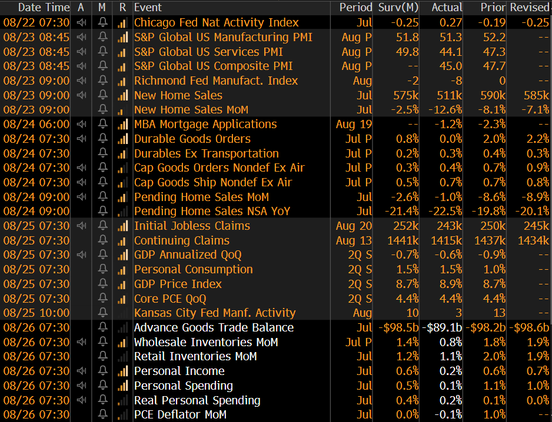Viewport: 552px width, 422px height.
Task: Click the speaker icon for Durable Goods Orders
Action: (81, 139)
